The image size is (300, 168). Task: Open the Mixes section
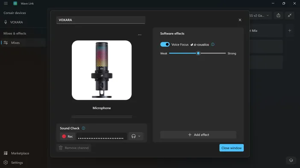[x=23, y=43]
